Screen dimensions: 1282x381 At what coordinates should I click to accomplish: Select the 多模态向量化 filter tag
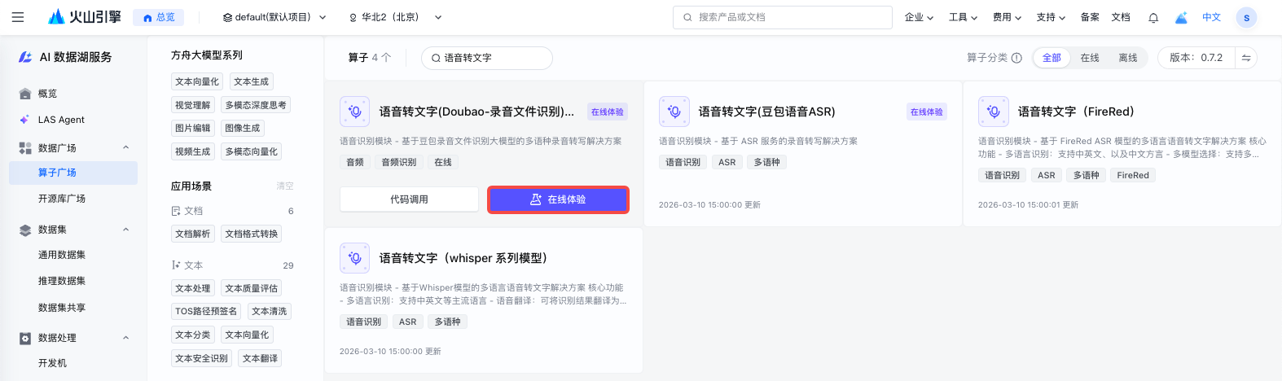(x=251, y=151)
